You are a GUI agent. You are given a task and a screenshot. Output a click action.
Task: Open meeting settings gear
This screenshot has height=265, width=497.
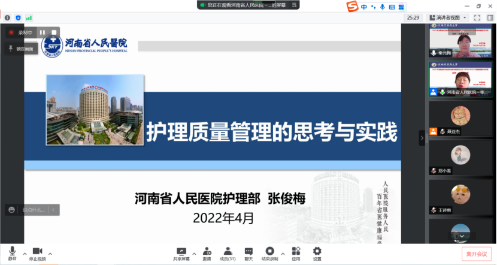[x=317, y=253]
